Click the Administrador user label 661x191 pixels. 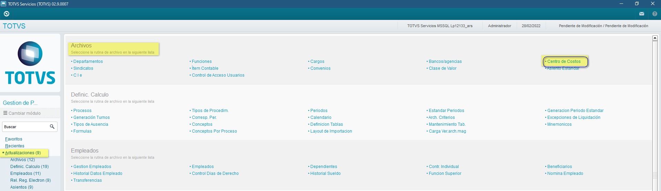[x=499, y=26]
